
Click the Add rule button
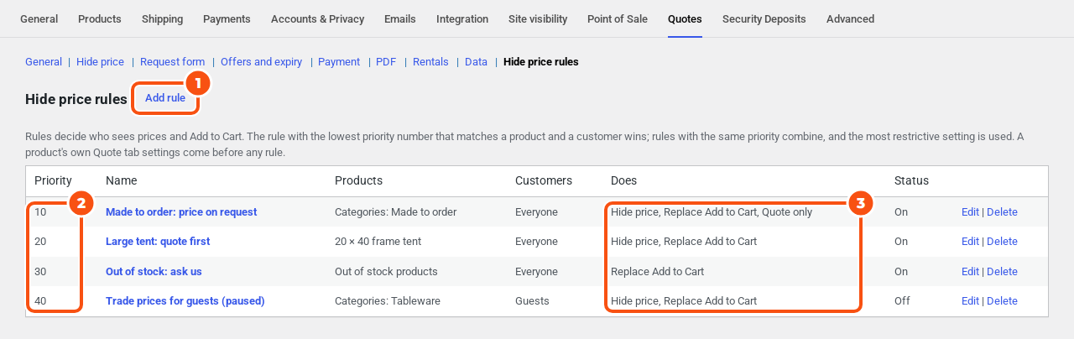(x=165, y=98)
